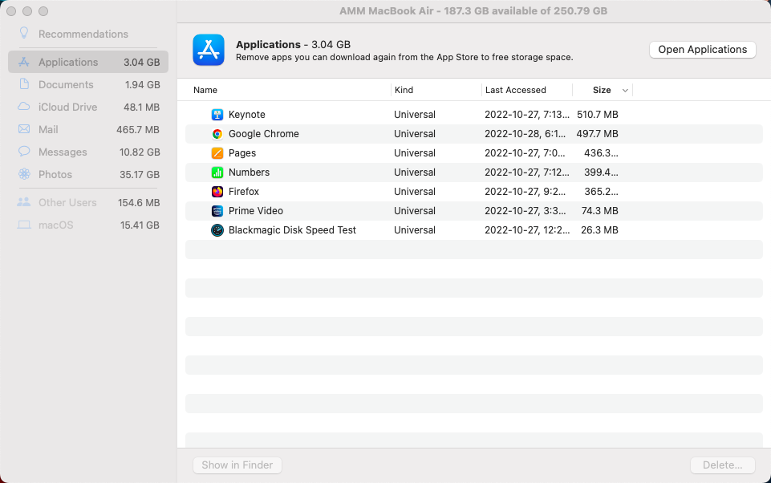Screen dimensions: 771x483
Task: Click the Photos flower icon
Action: coord(23,174)
